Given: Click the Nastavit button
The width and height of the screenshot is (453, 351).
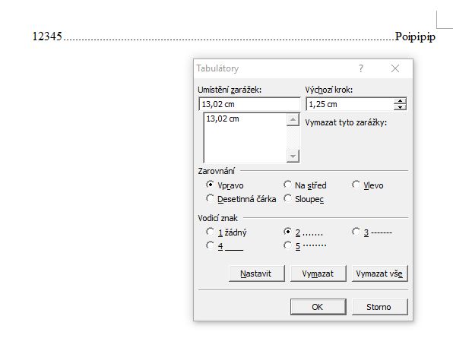Looking at the screenshot, I should point(257,274).
